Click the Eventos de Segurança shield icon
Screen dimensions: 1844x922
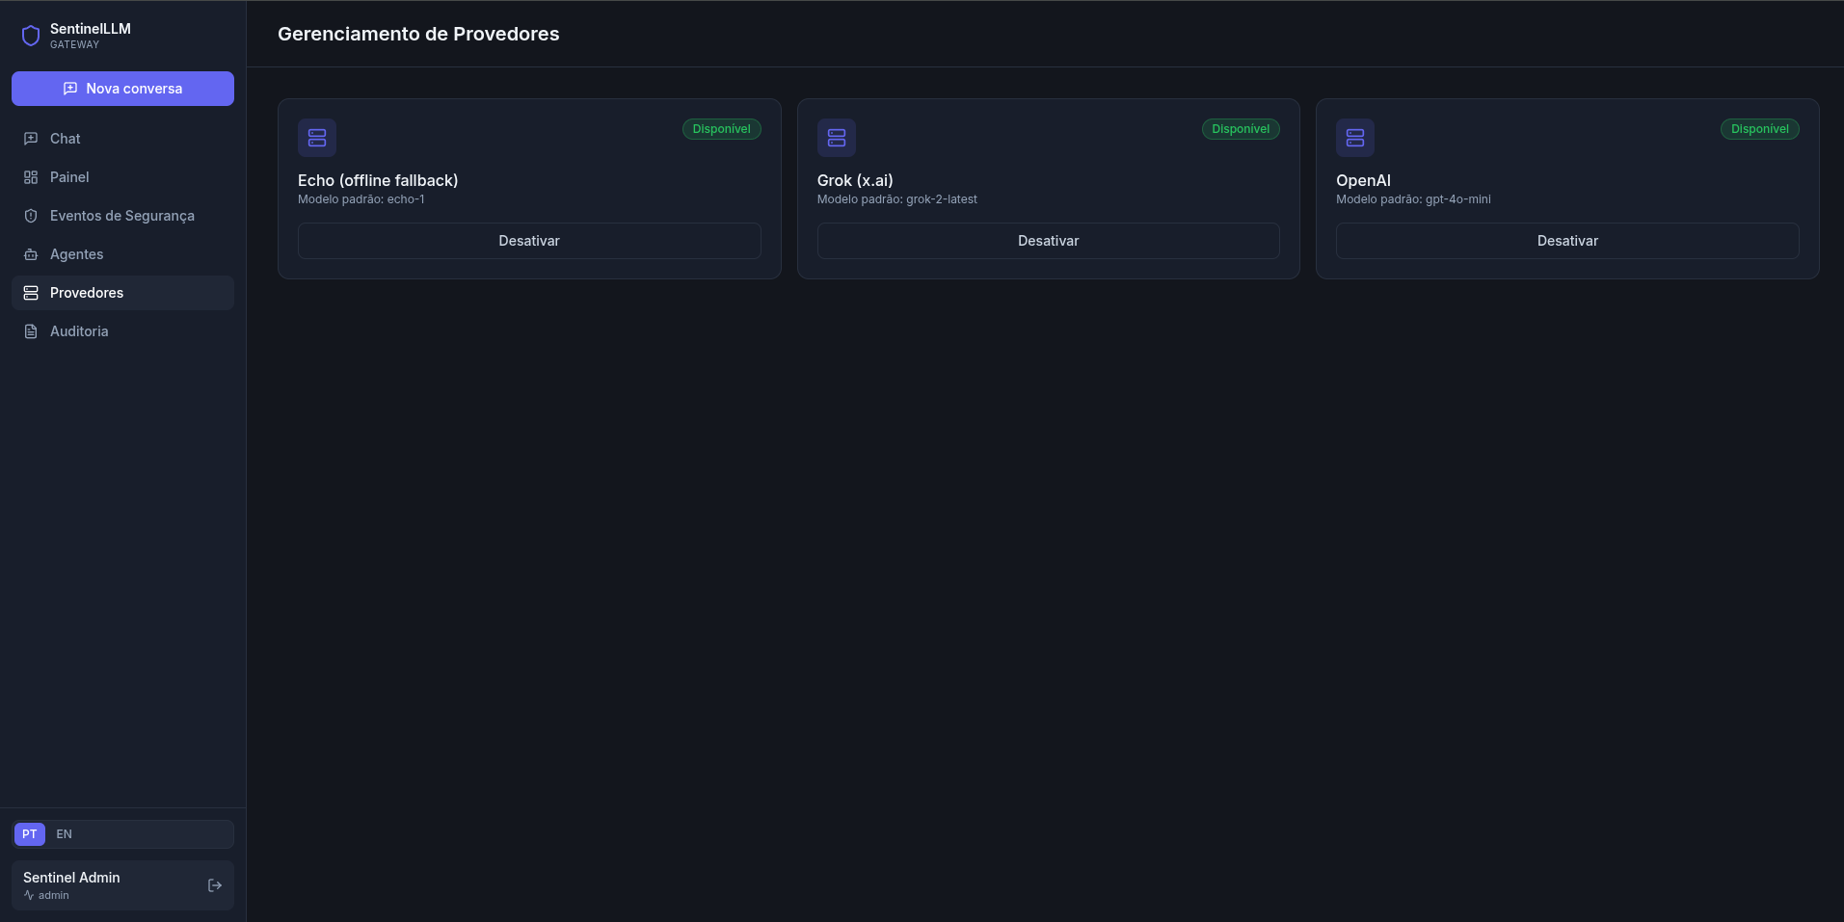pos(31,216)
